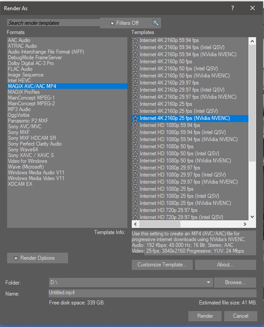264x327 pixels.
Task: Toggle favorite star on Internet 4K 2160p 25 fps (NVidia NVENC)
Action: click(135, 119)
